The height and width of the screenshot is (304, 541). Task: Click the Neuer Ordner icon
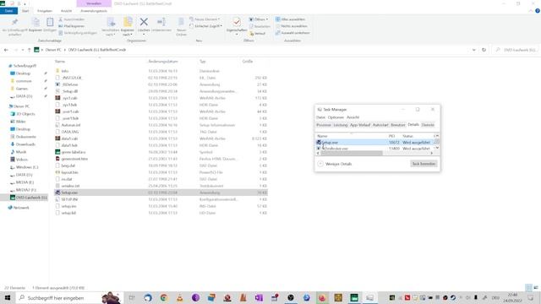point(181,23)
